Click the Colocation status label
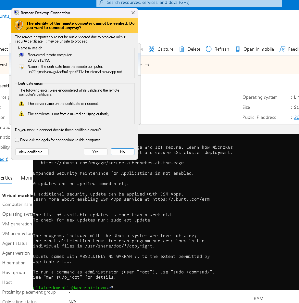Image resolution: width=299 pixels, height=303 pixels. [x=19, y=301]
